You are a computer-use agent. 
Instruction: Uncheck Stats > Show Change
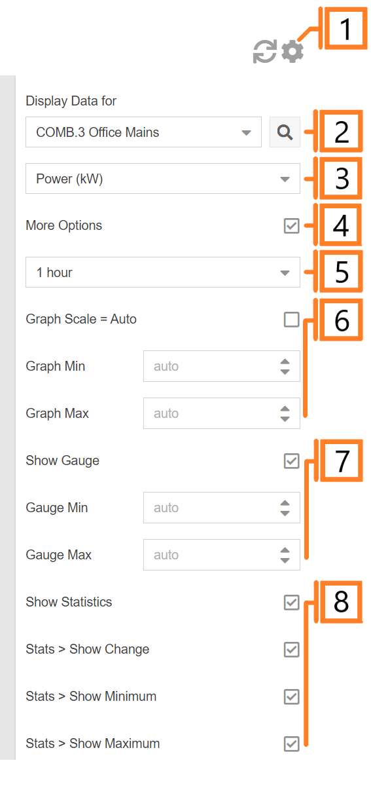click(292, 650)
